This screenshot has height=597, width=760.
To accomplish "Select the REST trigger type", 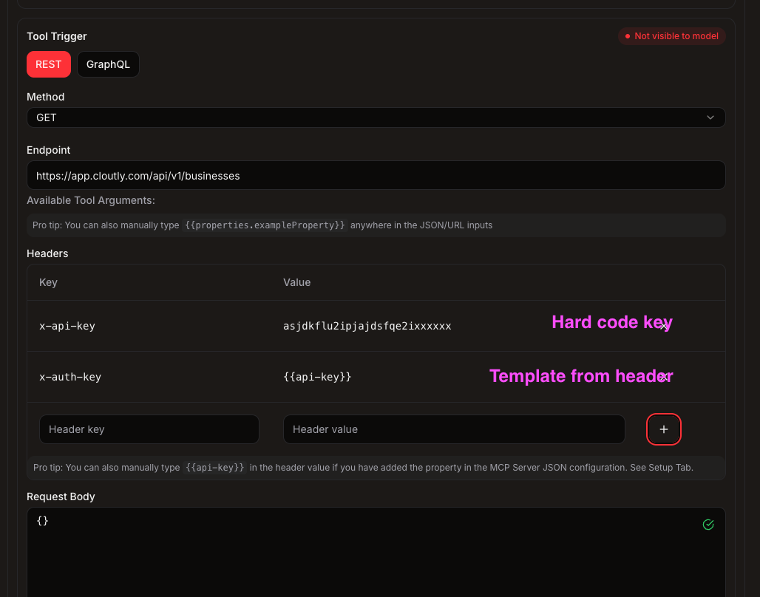I will (48, 64).
